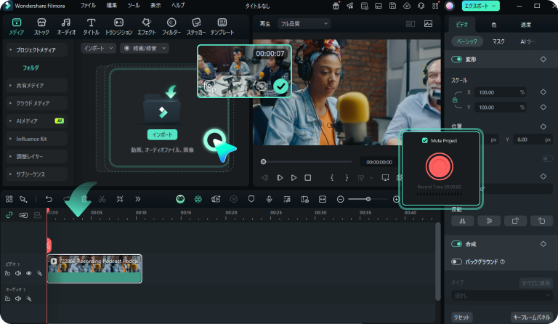
Task: Add keyframe diamond for 変形
Action: pos(543,59)
